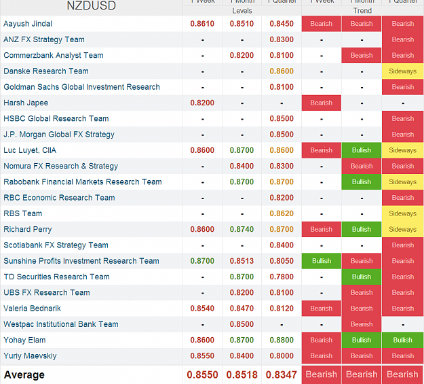Click Average 1 week Bearish trend cell
Screen dimensions: 424x384
point(322,374)
